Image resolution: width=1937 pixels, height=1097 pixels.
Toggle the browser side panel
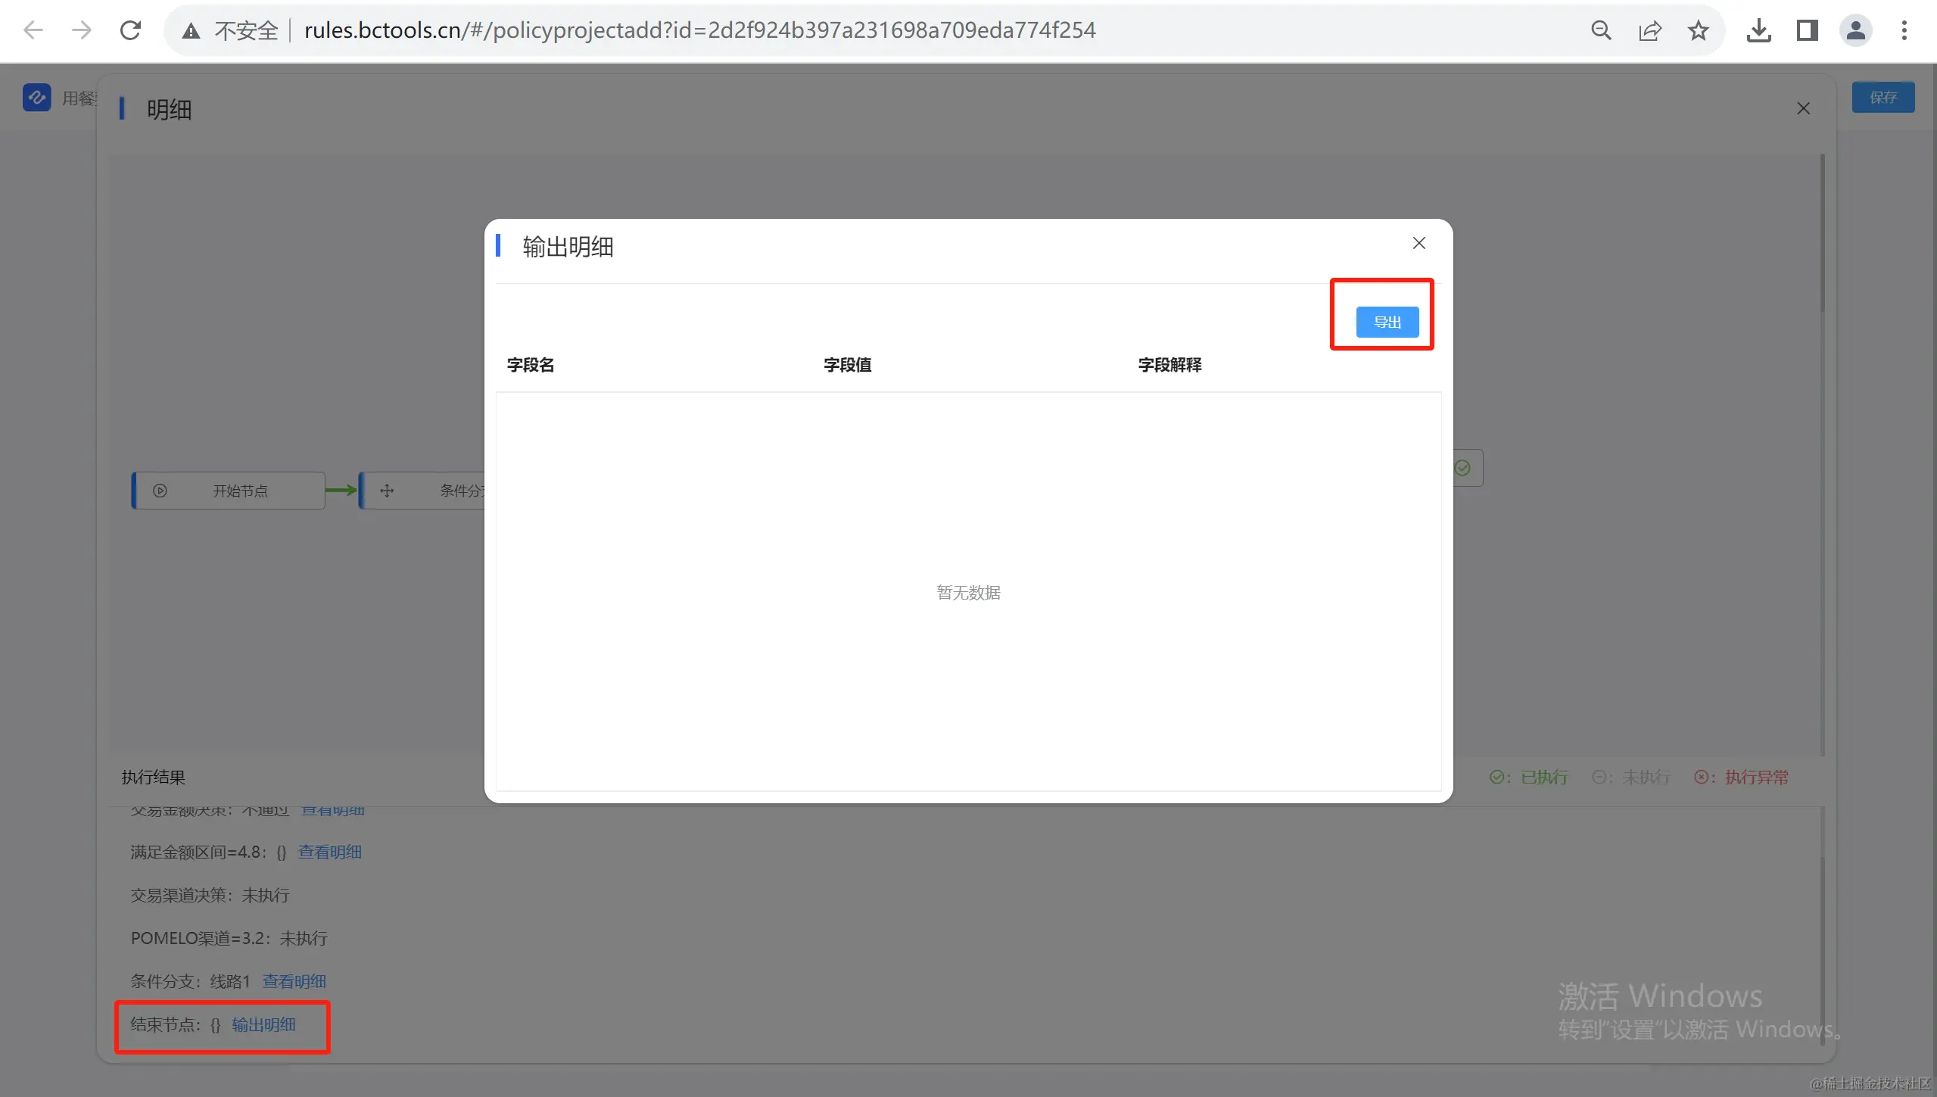click(x=1806, y=30)
